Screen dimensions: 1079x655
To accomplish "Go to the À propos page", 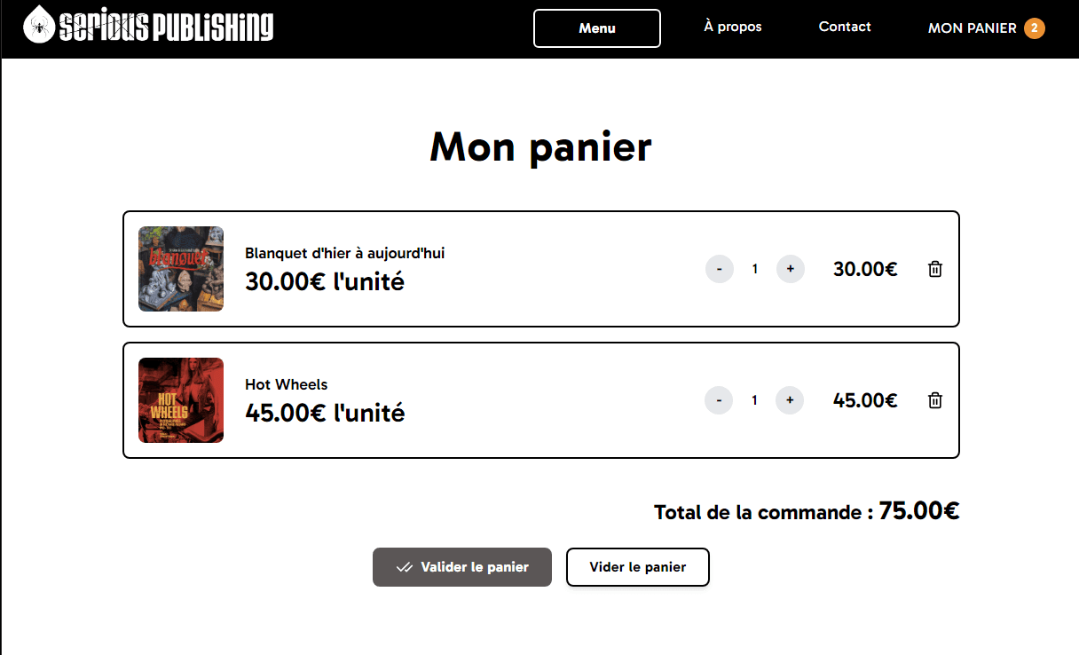I will [733, 27].
